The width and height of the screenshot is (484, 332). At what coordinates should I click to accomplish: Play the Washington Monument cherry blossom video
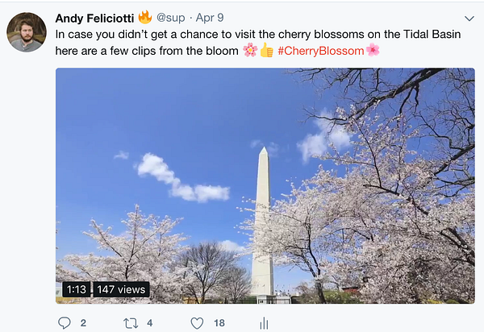265,185
